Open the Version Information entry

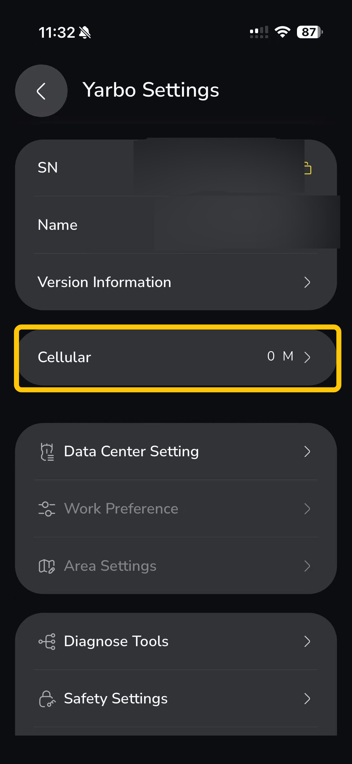point(104,282)
